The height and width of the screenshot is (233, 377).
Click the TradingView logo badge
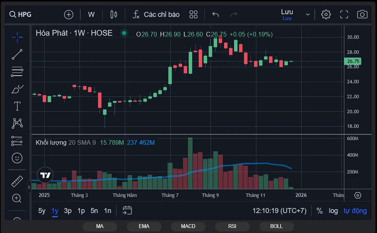[45, 175]
